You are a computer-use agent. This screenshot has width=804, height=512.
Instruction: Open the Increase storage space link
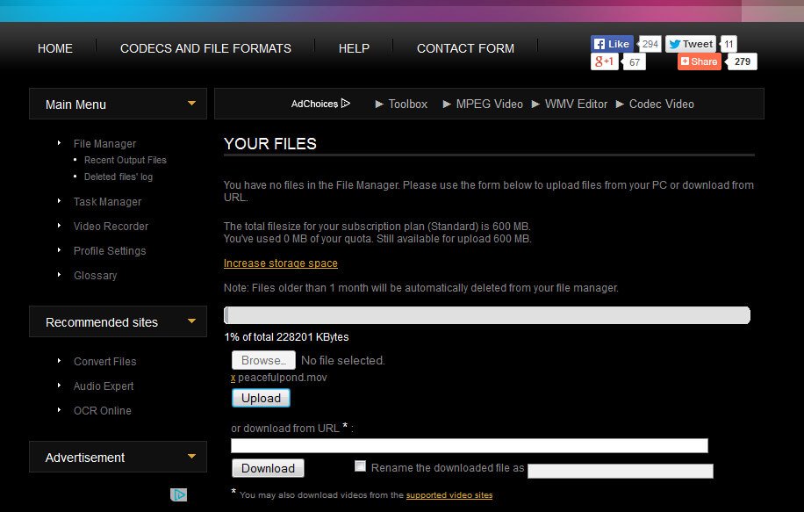point(281,263)
